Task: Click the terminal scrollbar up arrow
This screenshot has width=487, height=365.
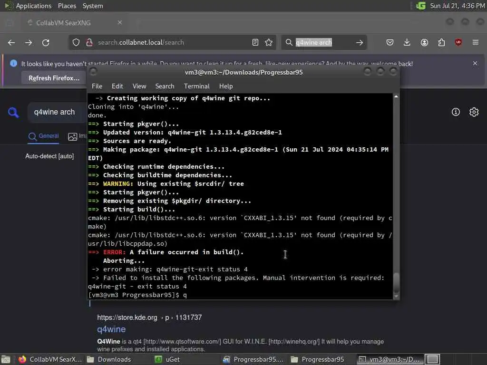Action: 396,97
